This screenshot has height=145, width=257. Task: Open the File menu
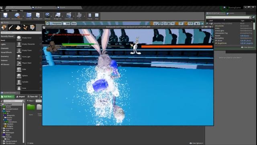(x=2, y=10)
